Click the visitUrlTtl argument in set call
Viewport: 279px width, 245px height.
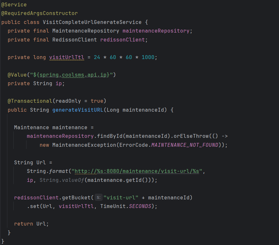76,206
